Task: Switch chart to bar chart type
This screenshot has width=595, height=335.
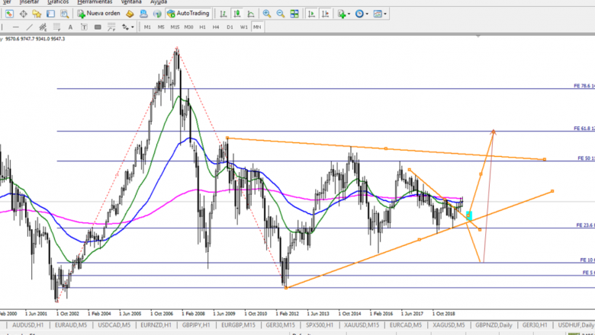Action: 223,14
